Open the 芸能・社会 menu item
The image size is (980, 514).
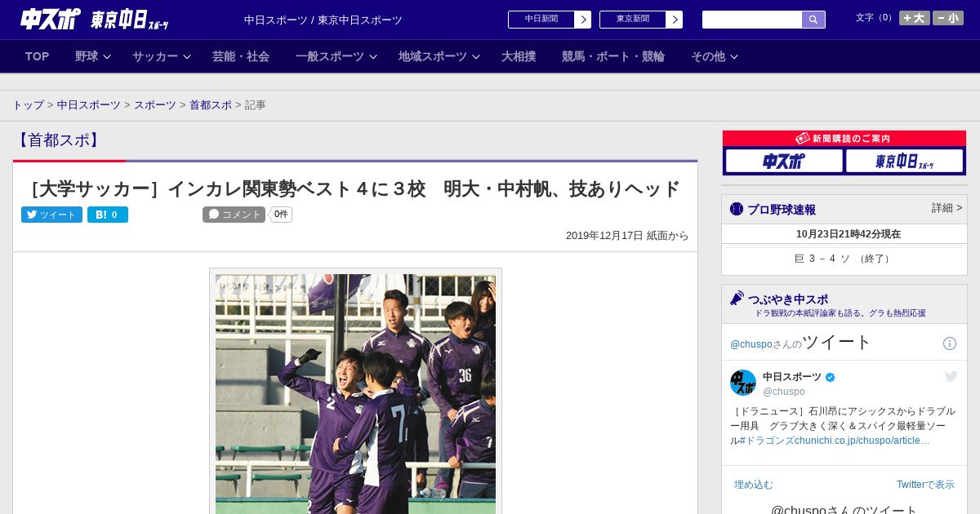[241, 56]
